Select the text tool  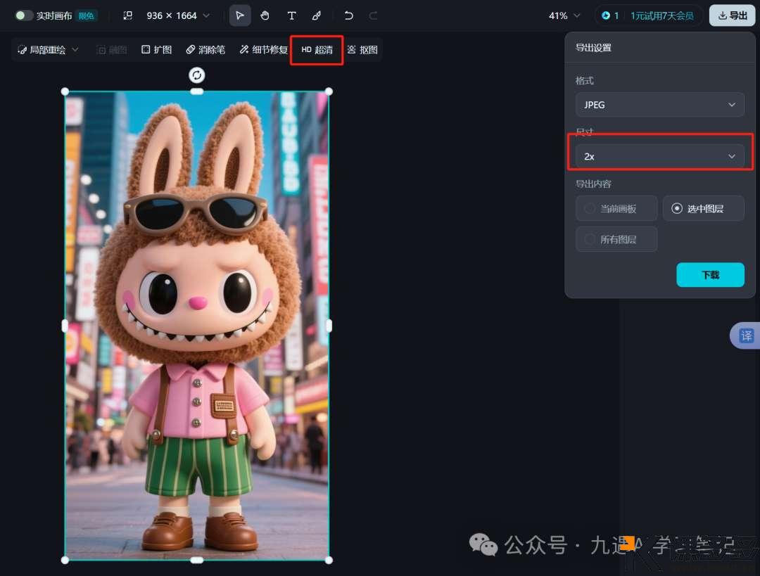coord(291,15)
